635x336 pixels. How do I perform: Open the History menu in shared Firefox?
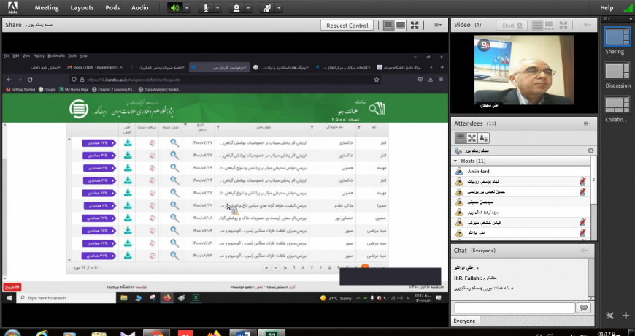[x=39, y=56]
